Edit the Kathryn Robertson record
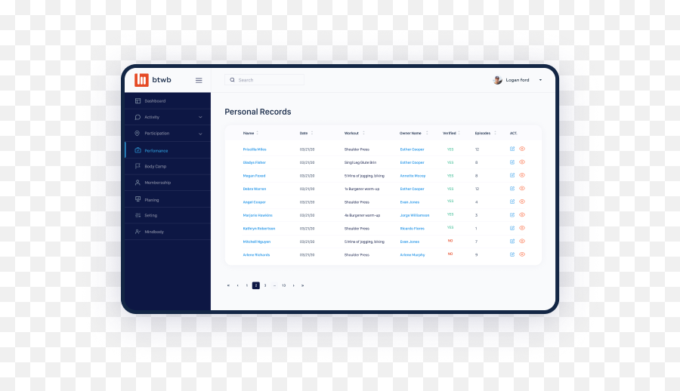Screen dimensions: 680x391 (x=512, y=228)
